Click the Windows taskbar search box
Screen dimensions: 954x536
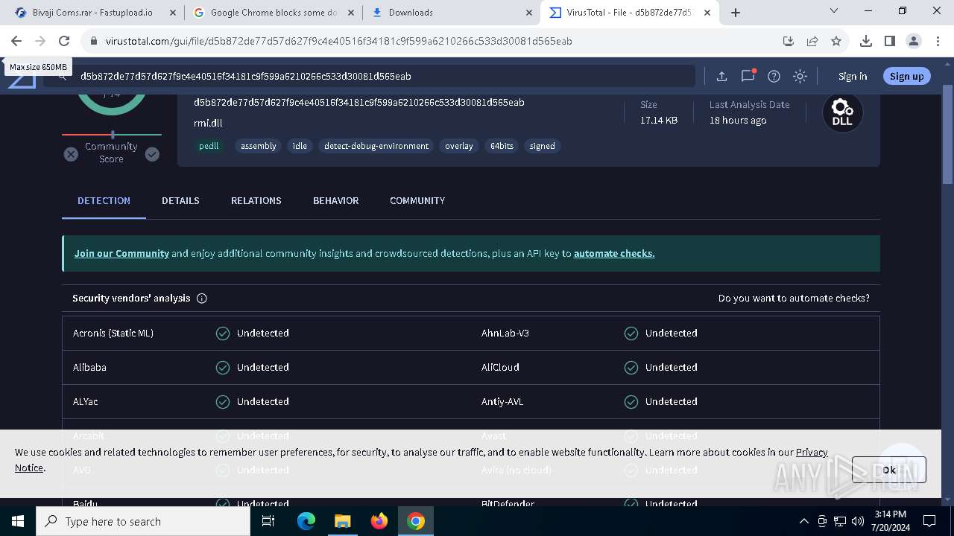pos(143,521)
